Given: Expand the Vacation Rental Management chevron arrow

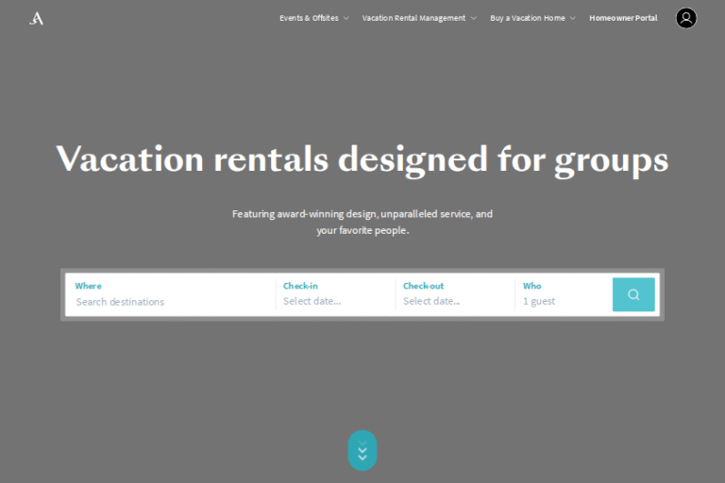Looking at the screenshot, I should click(x=474, y=18).
